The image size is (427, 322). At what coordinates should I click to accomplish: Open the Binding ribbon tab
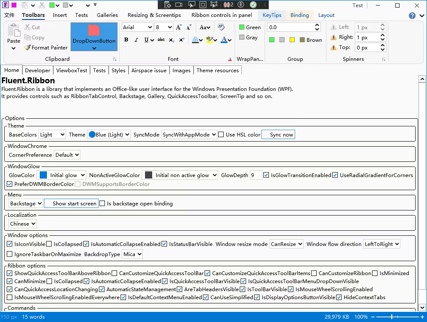tap(299, 15)
